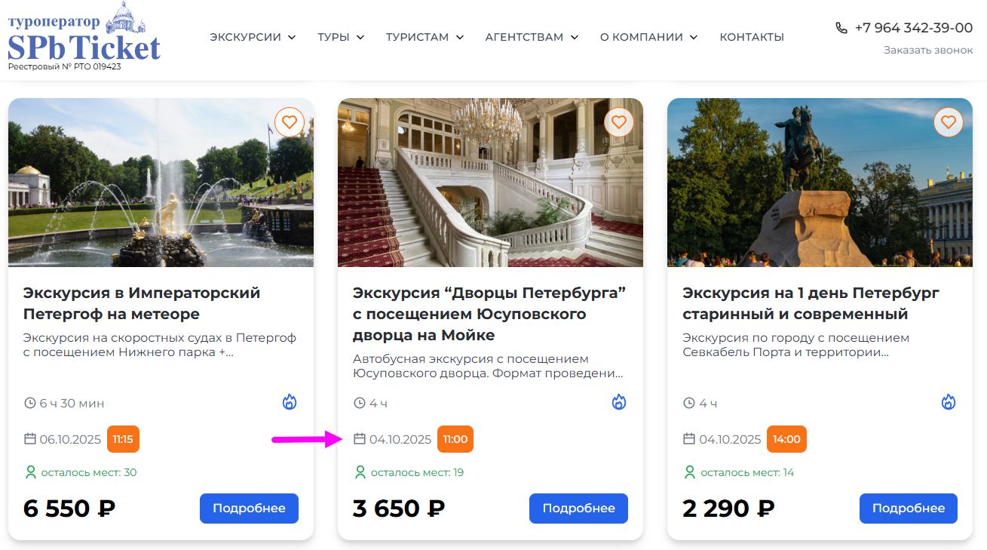Click the Заказать звонок link

coord(928,51)
